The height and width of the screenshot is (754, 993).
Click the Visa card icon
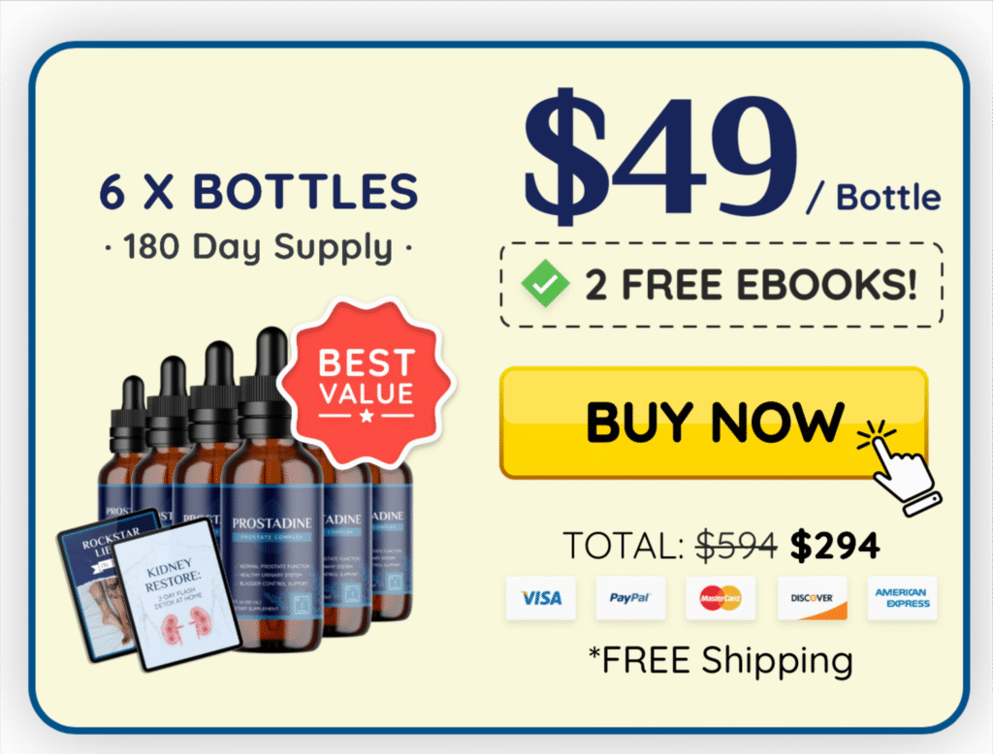541,598
